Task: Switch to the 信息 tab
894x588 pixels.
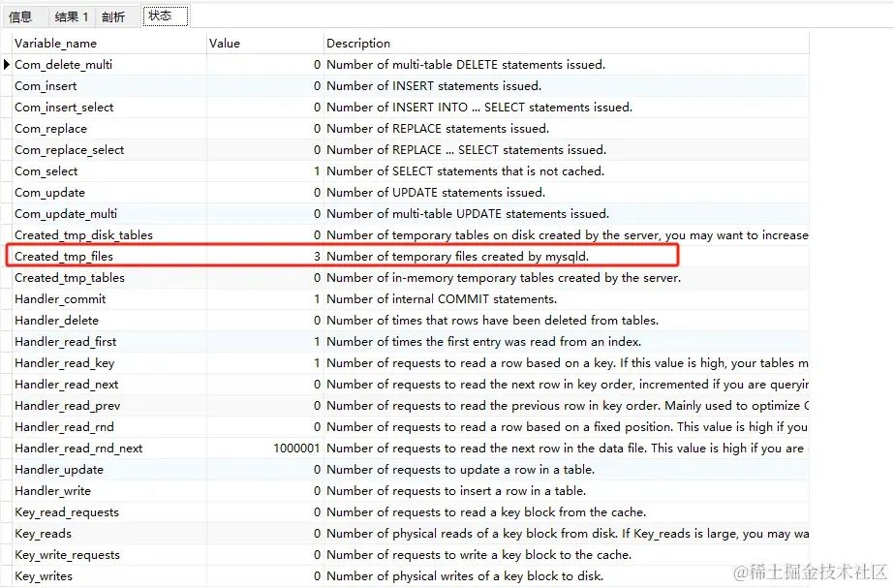Action: (21, 15)
